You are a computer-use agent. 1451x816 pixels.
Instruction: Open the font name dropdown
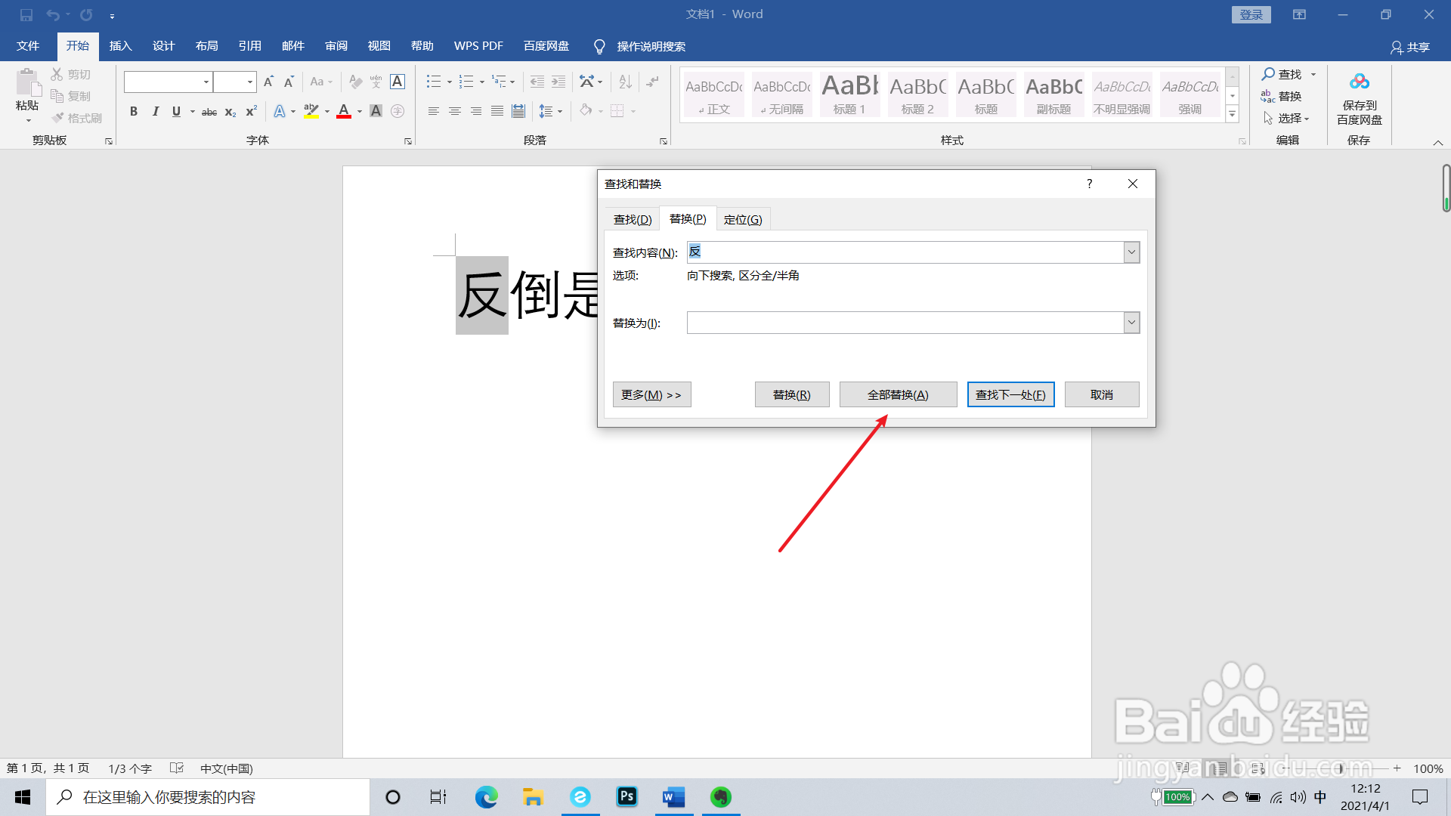pyautogui.click(x=206, y=82)
